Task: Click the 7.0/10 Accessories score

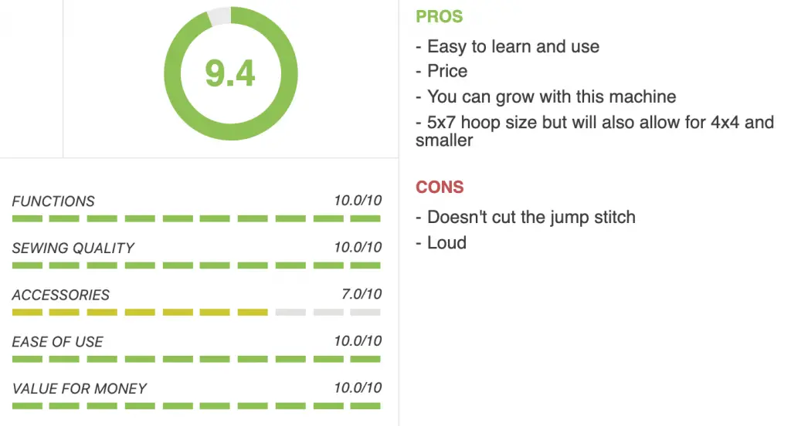Action: [362, 294]
